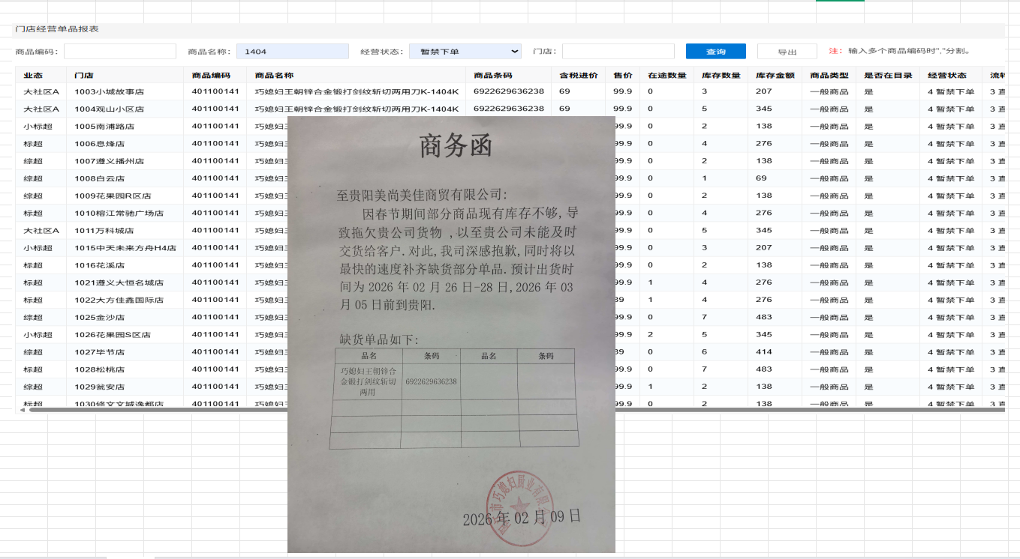The image size is (1020, 559).
Task: Click the 商品名称 field containing 1404
Action: (x=292, y=52)
